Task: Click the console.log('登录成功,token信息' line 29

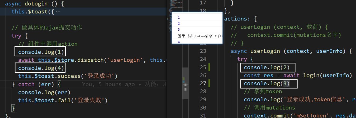Action: pos(300,100)
